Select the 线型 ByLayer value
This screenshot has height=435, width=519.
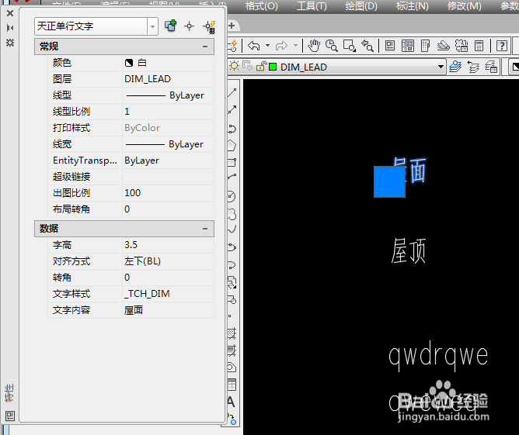click(168, 95)
